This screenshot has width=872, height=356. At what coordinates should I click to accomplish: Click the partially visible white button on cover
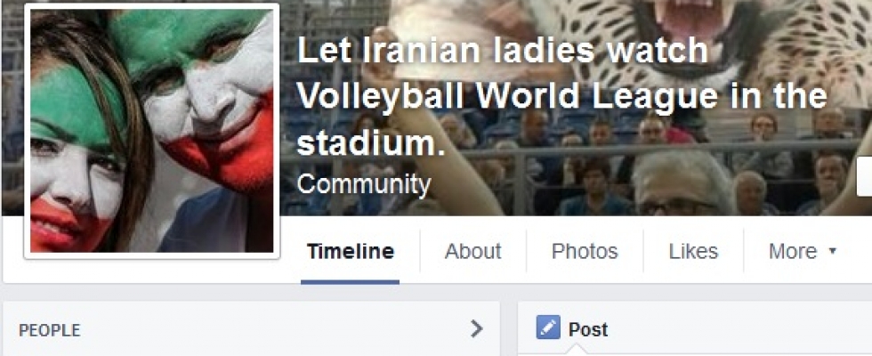click(864, 177)
